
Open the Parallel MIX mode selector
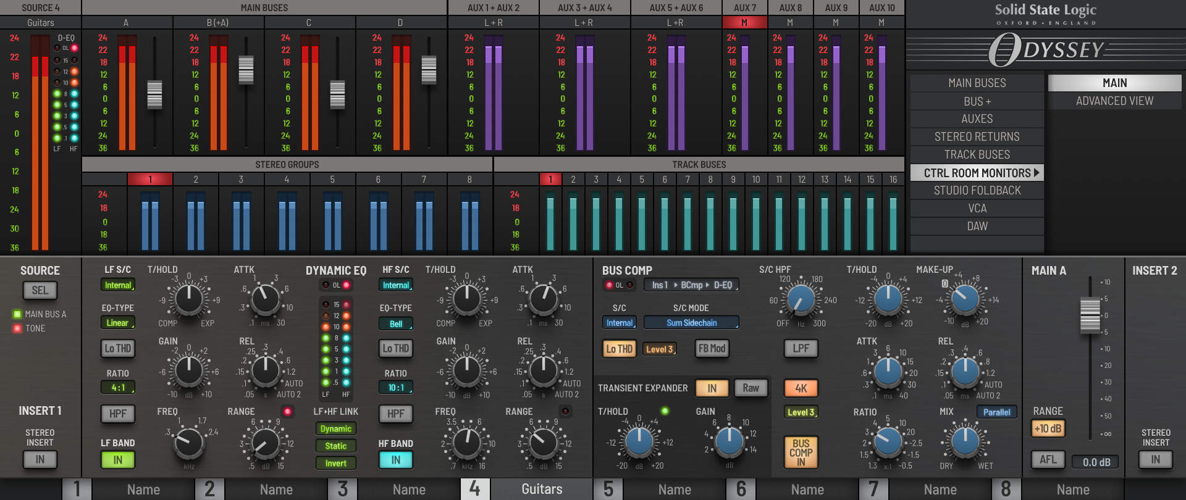pos(997,412)
